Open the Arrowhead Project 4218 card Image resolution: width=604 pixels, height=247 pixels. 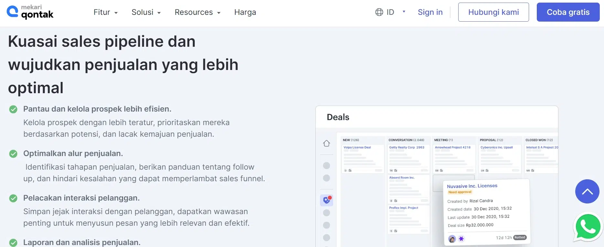pos(454,159)
